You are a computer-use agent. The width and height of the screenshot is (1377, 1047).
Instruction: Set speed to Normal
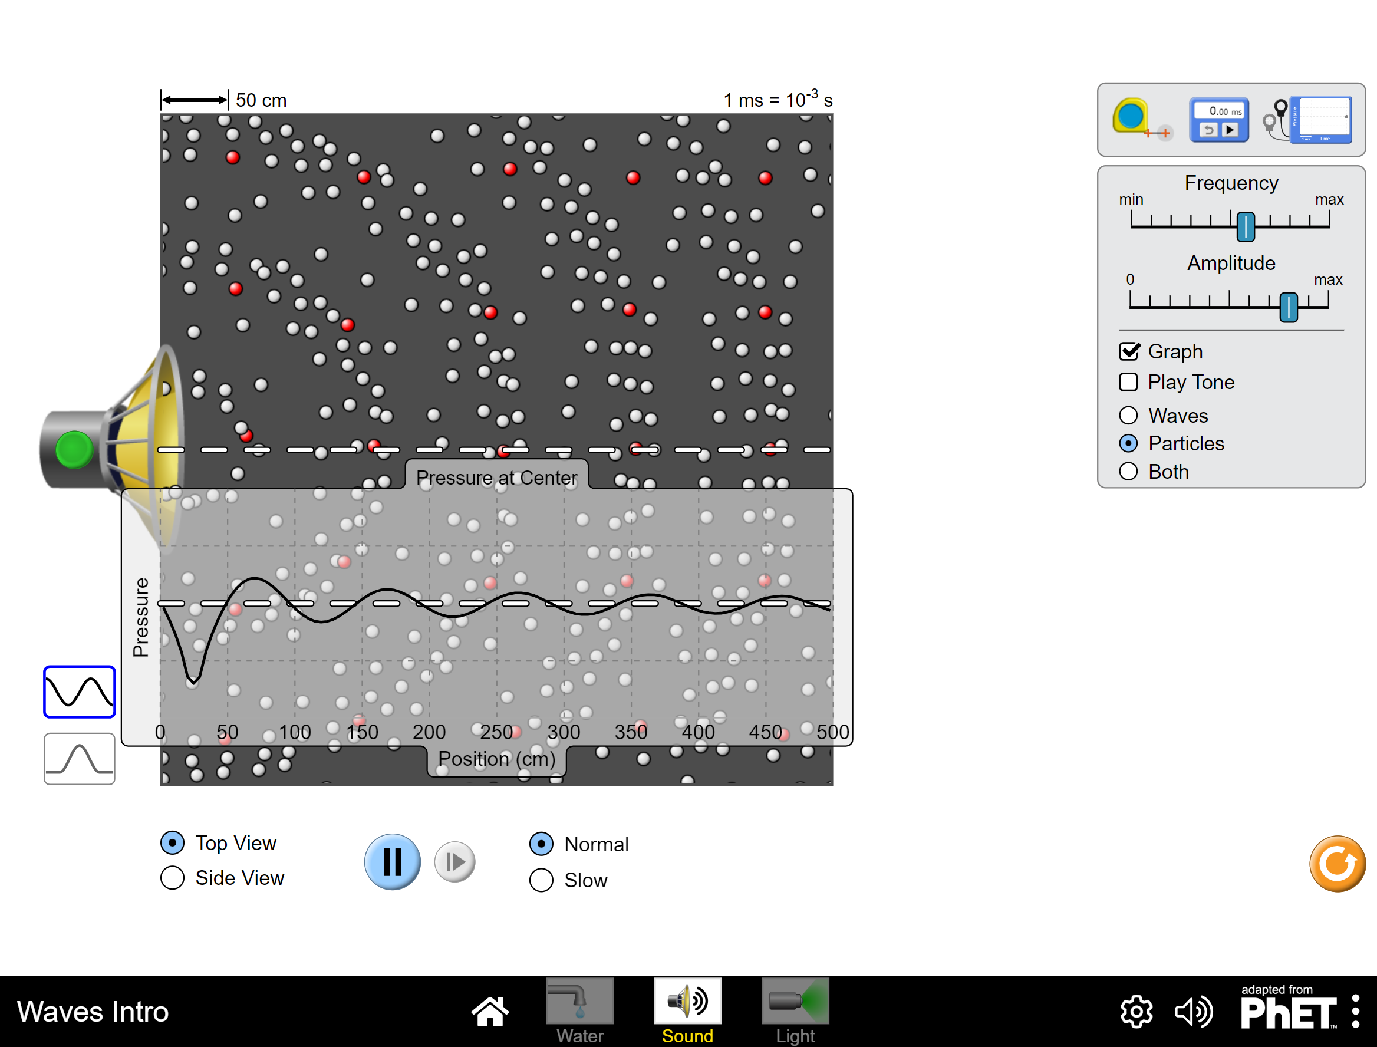(542, 844)
